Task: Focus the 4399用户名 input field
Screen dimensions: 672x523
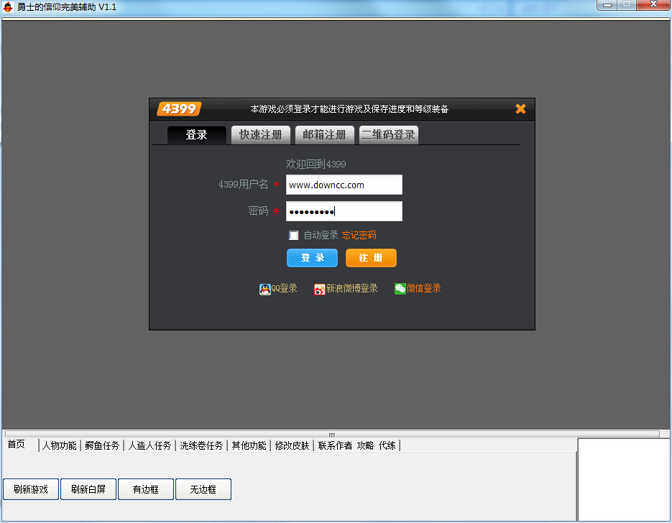Action: [x=344, y=185]
